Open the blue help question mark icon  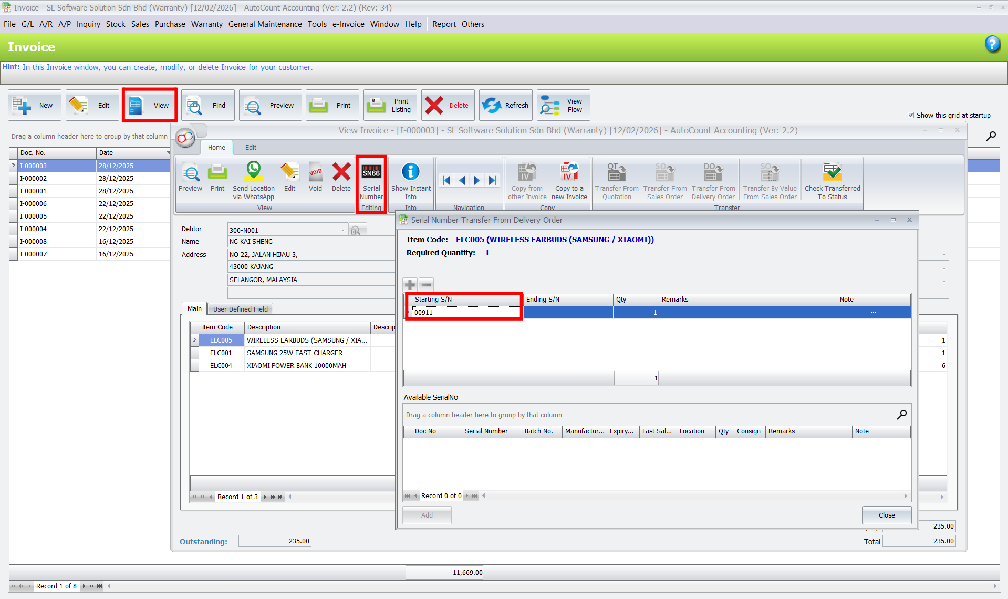click(x=992, y=44)
